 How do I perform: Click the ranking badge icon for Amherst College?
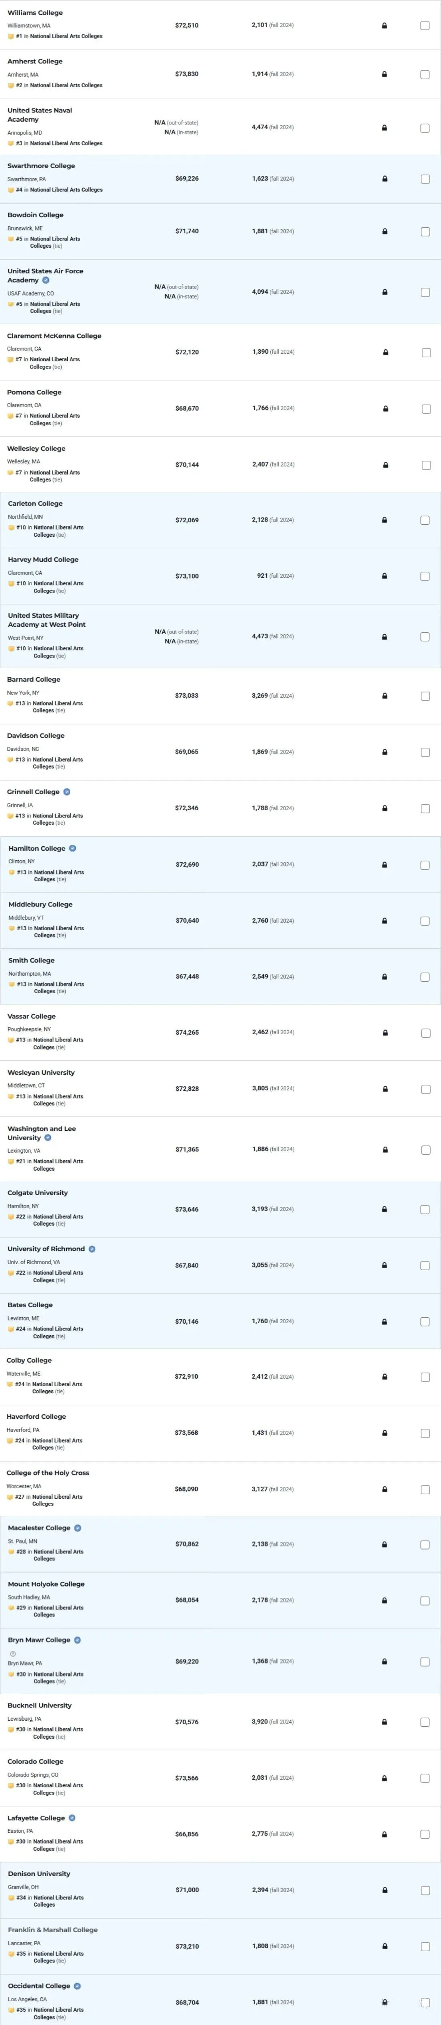pyautogui.click(x=11, y=85)
